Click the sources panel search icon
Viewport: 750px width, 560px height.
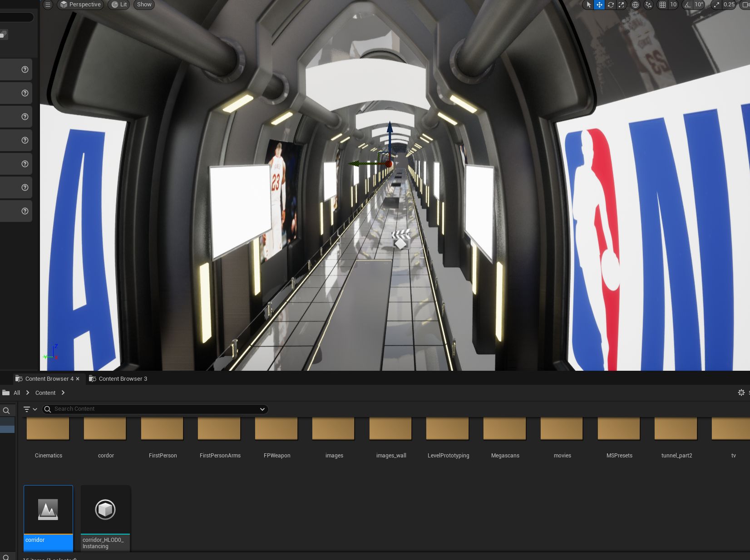point(6,411)
